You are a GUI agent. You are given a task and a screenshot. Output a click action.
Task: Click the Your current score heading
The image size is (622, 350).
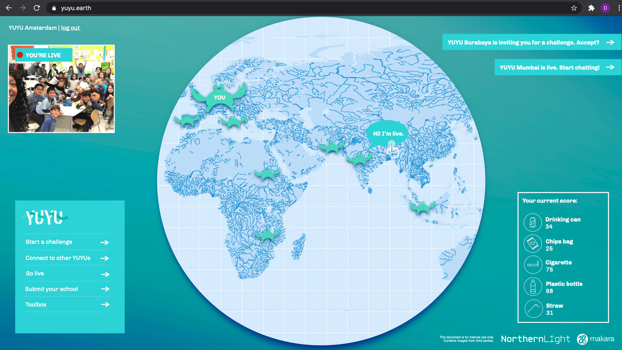pyautogui.click(x=550, y=201)
